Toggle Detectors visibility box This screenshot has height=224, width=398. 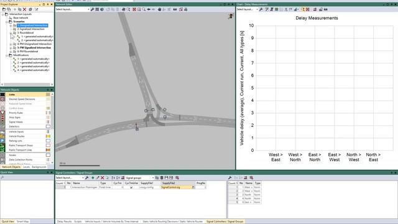pos(48,126)
